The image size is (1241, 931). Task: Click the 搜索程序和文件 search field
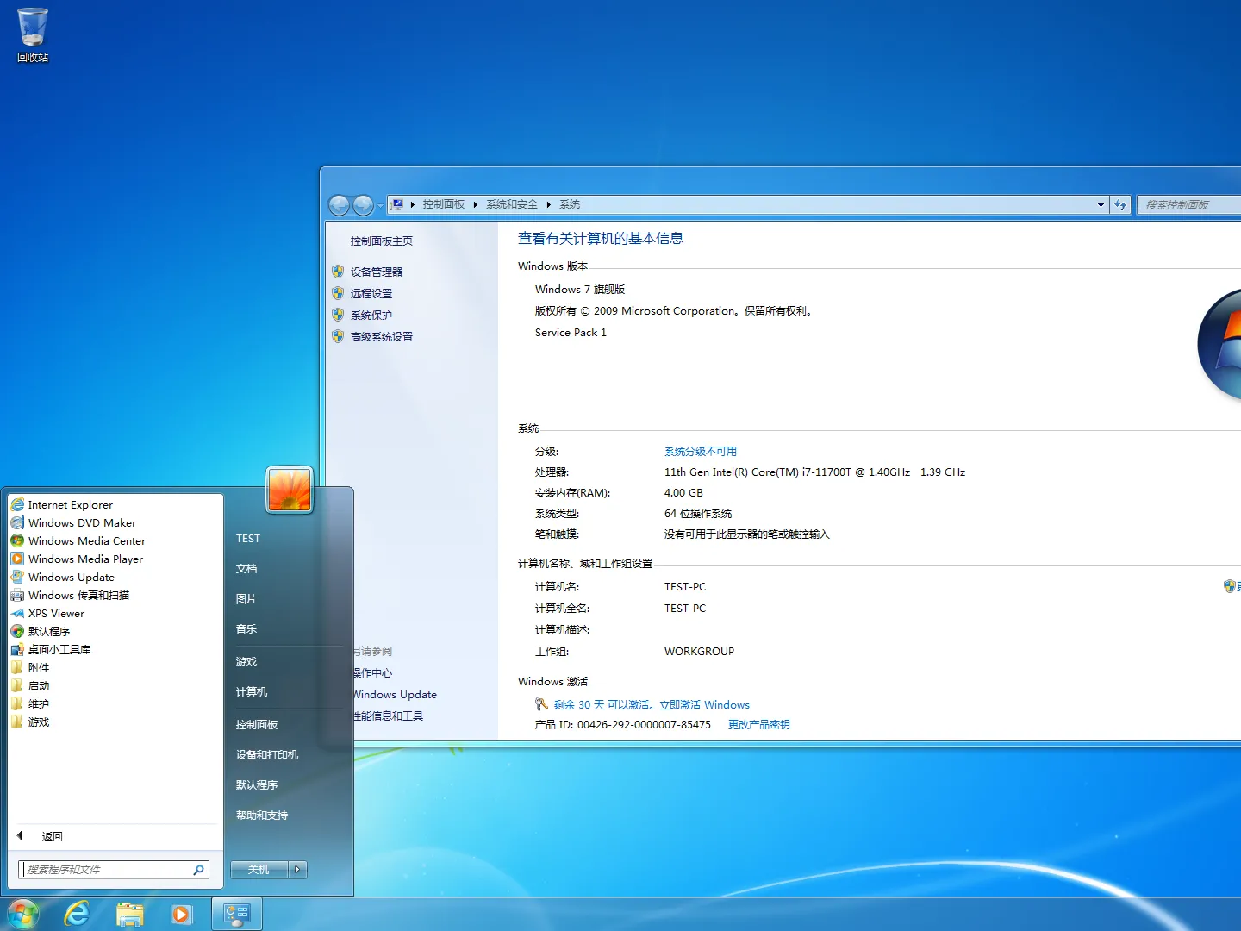click(x=112, y=869)
